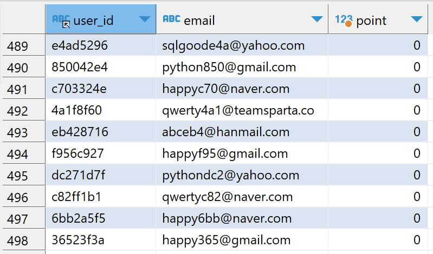433x254 pixels.
Task: Select row number 494
Action: pos(24,153)
